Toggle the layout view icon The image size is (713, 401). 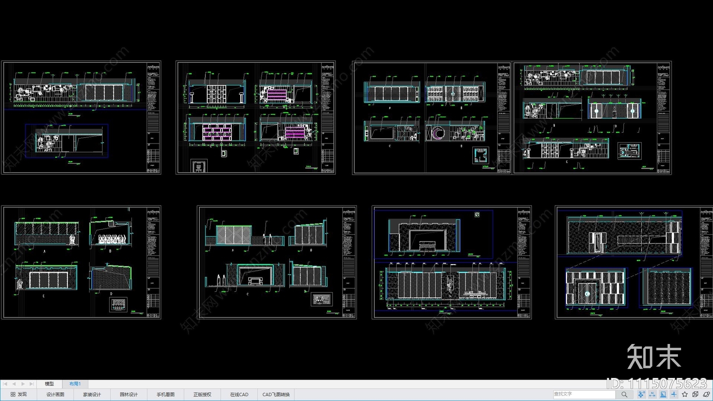point(663,394)
